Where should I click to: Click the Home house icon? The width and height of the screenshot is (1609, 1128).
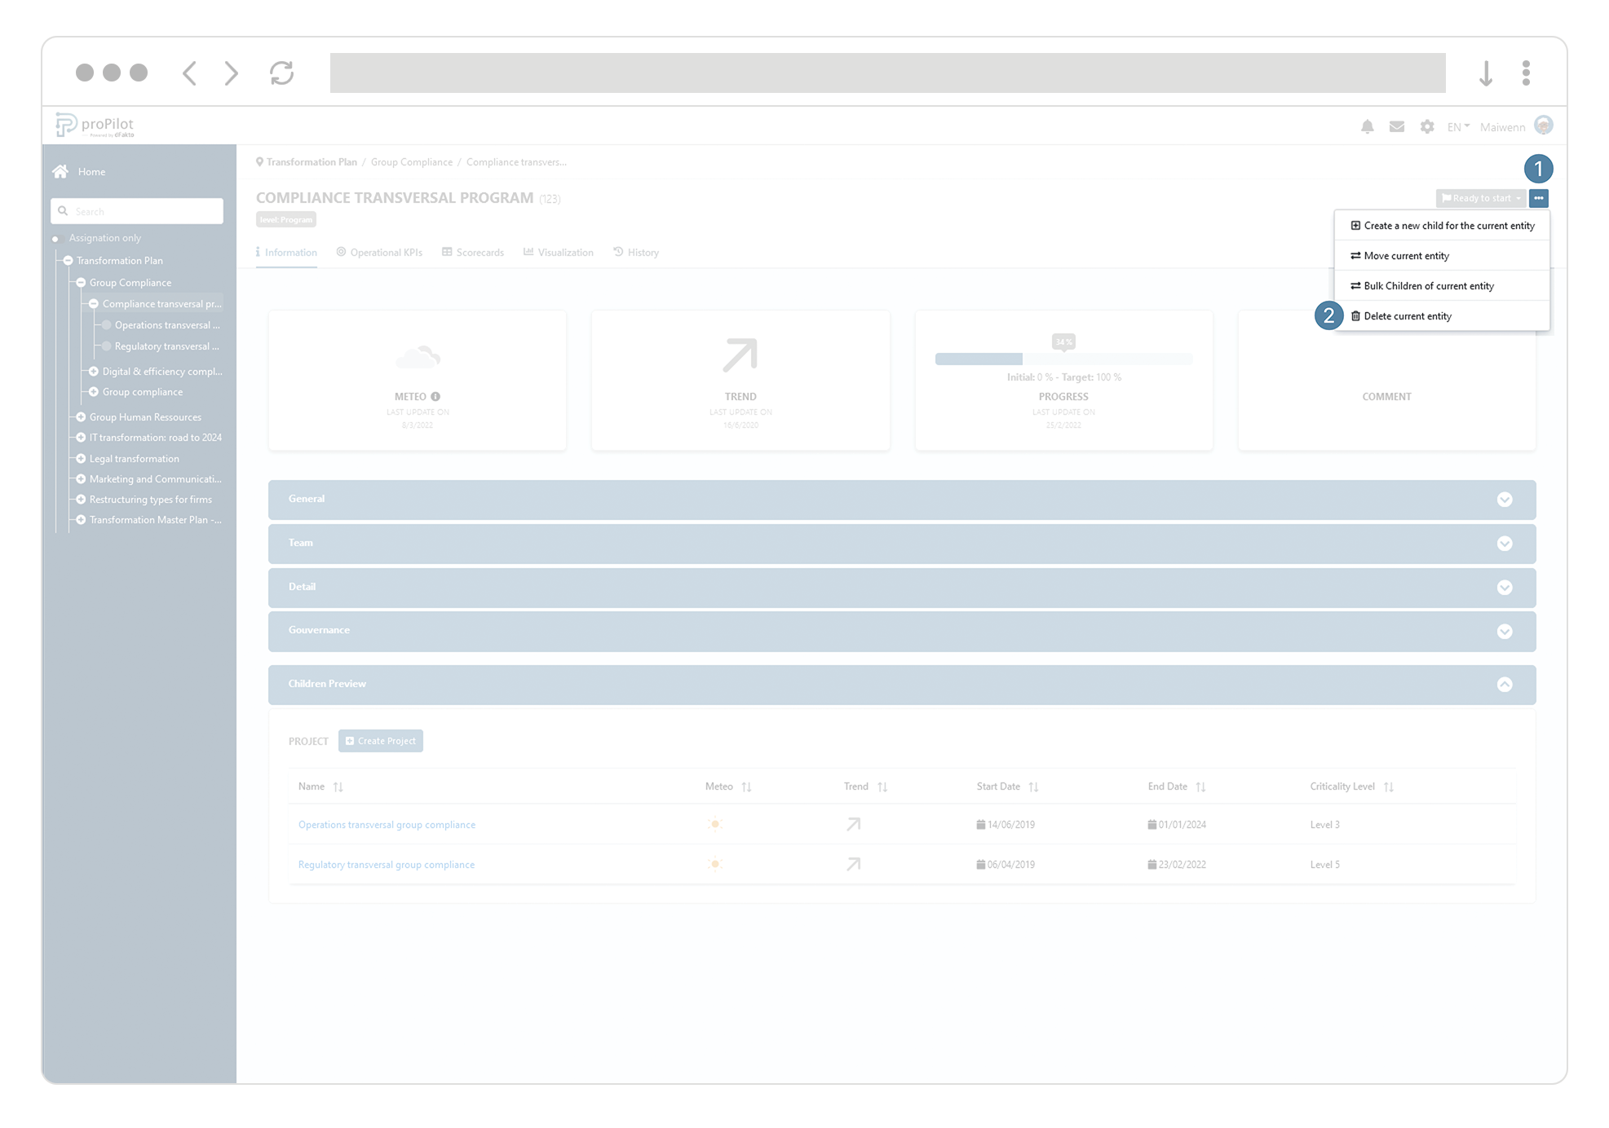point(60,171)
